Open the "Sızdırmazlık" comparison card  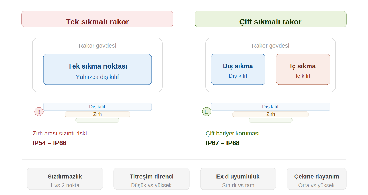click(65, 179)
